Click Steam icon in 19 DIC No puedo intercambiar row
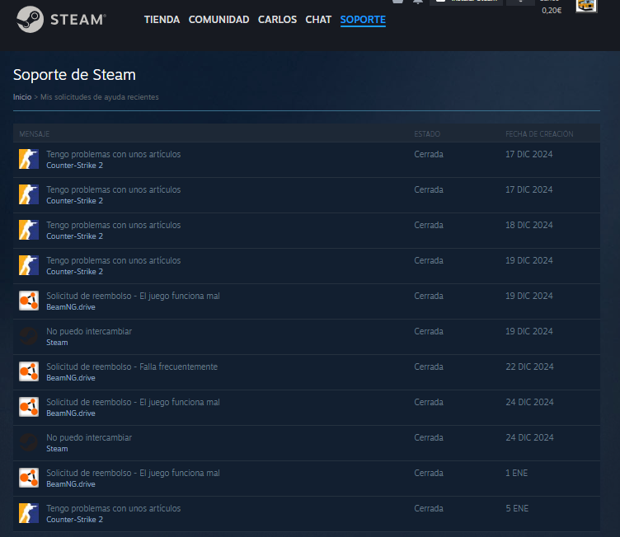The image size is (620, 537). click(29, 336)
